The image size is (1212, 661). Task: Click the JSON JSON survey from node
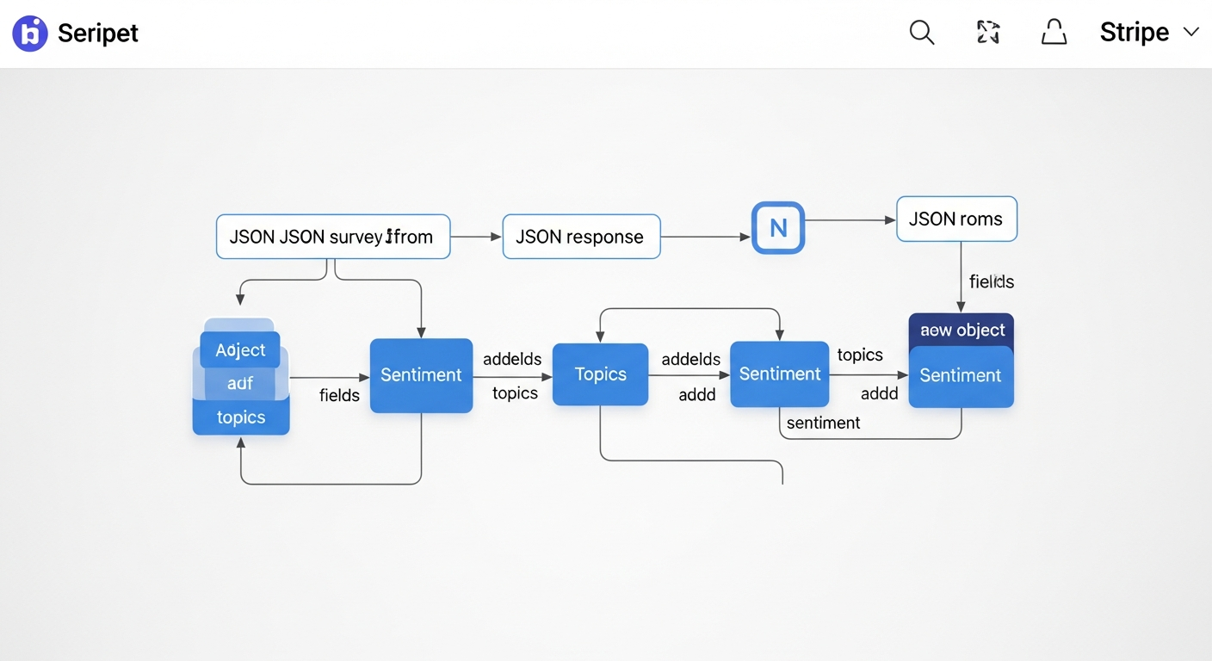pos(333,237)
